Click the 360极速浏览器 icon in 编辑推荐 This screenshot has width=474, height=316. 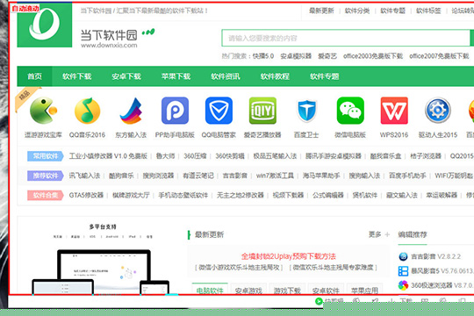tap(403, 285)
